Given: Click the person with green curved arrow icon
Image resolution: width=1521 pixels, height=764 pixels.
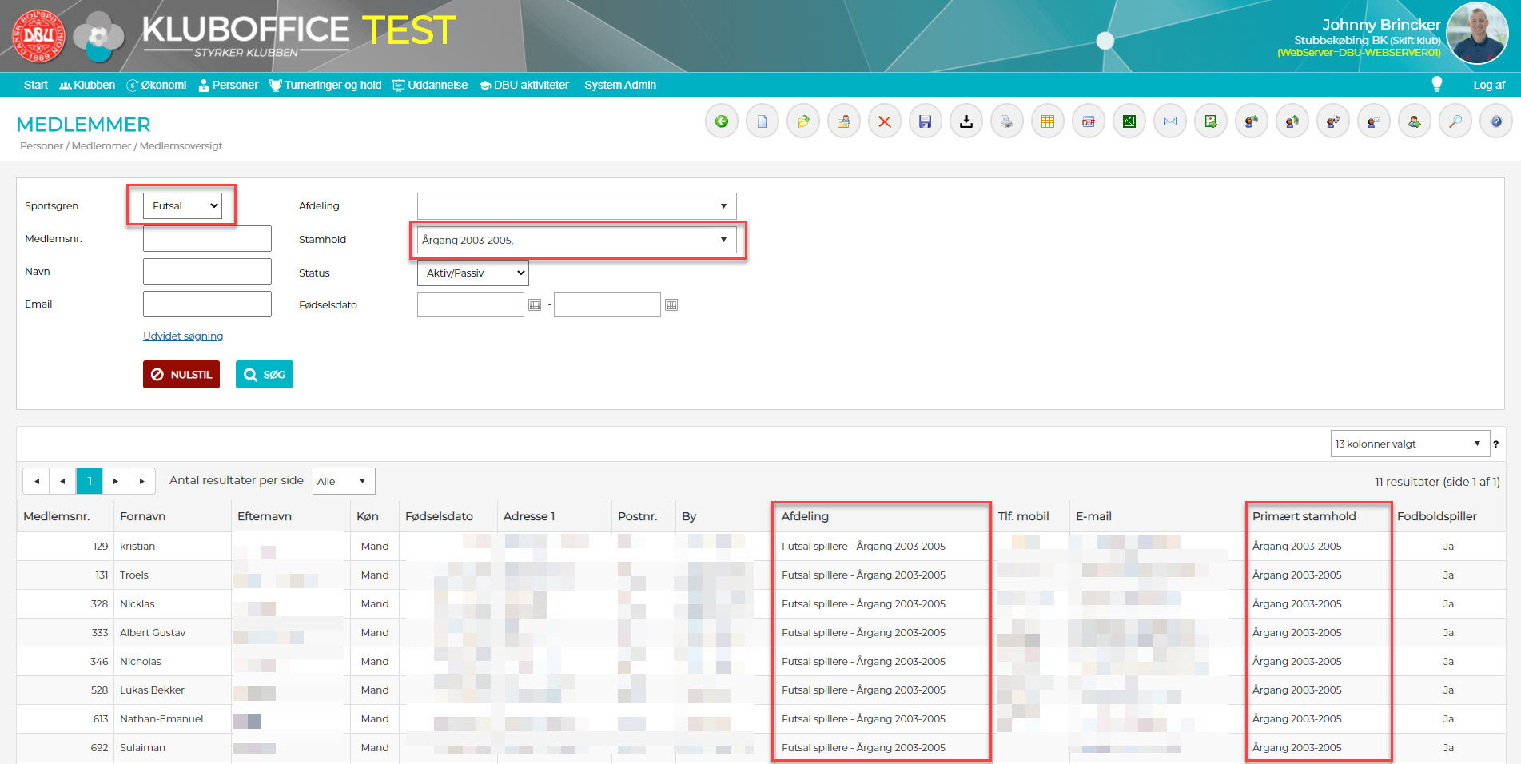Looking at the screenshot, I should 1252,121.
